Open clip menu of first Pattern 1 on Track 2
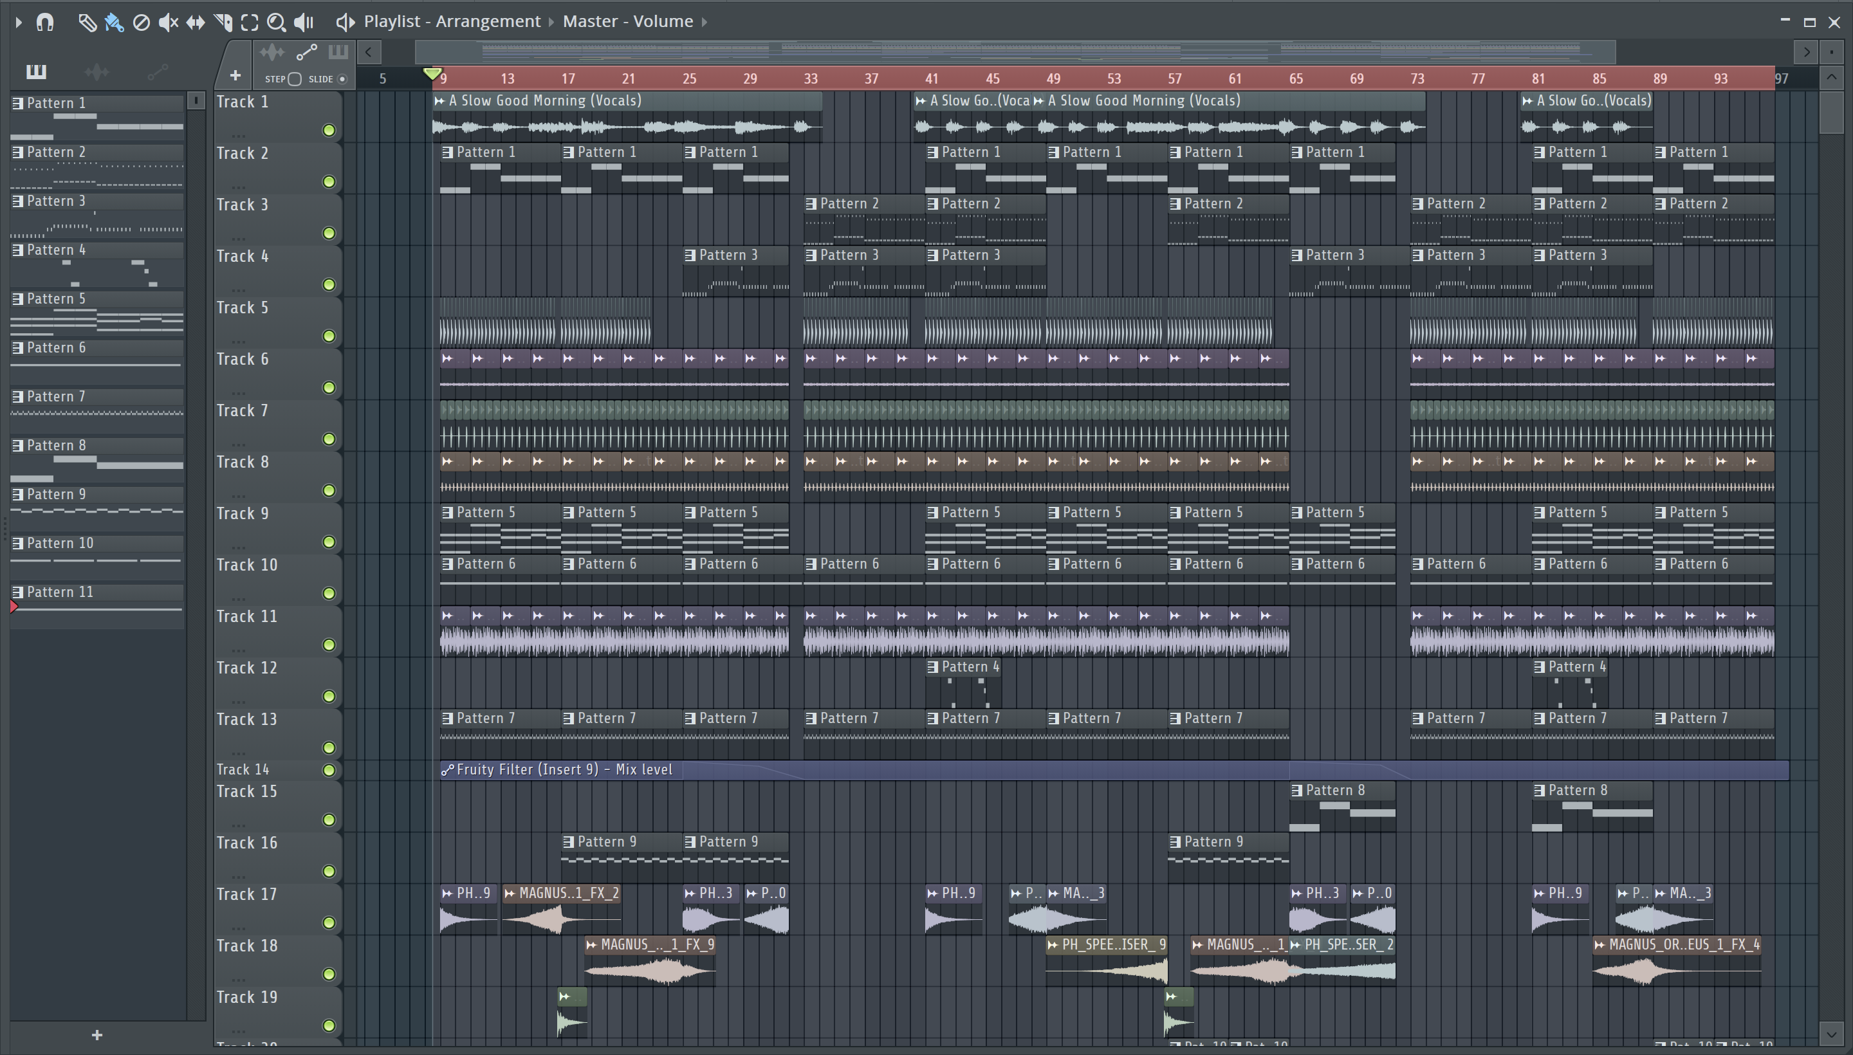Screen dimensions: 1853x1055 (x=447, y=152)
